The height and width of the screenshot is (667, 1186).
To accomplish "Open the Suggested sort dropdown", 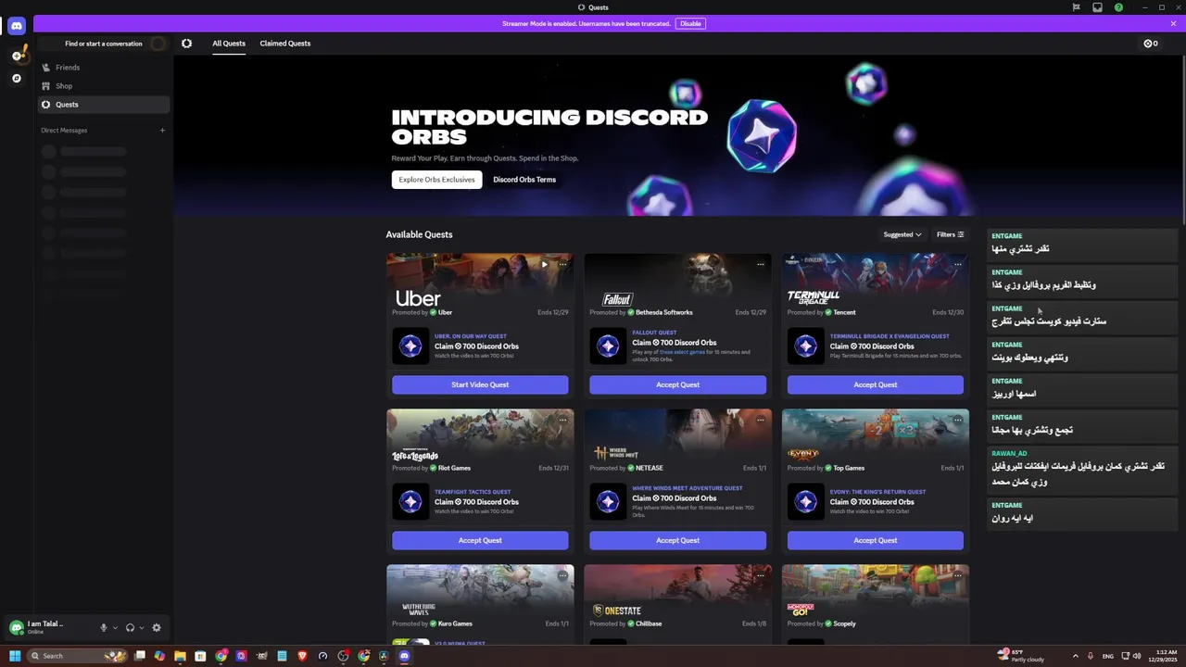I will pos(902,234).
